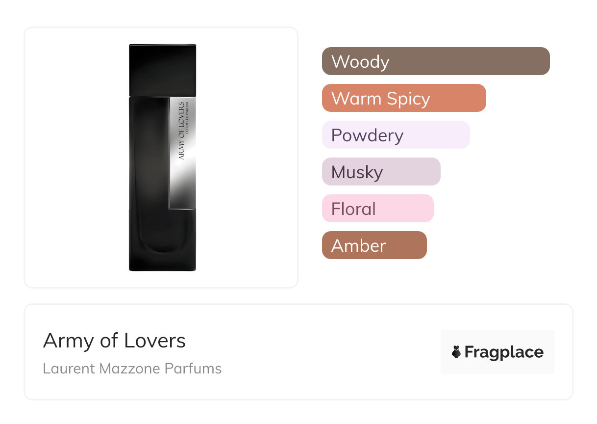The width and height of the screenshot is (597, 424).
Task: Select the Floral accord bar
Action: pyautogui.click(x=377, y=209)
